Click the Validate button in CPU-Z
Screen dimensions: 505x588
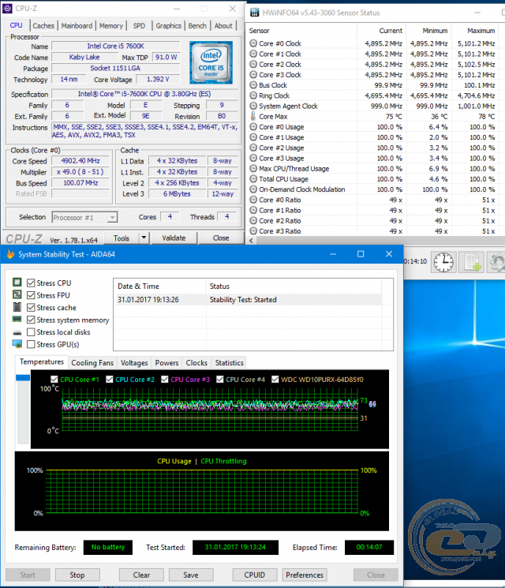[174, 238]
